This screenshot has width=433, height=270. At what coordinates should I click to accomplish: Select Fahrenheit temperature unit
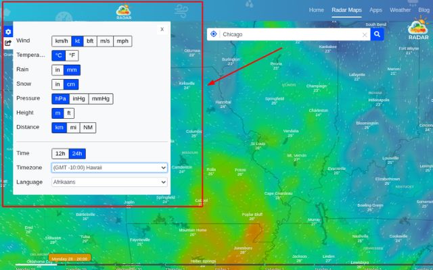pos(72,55)
